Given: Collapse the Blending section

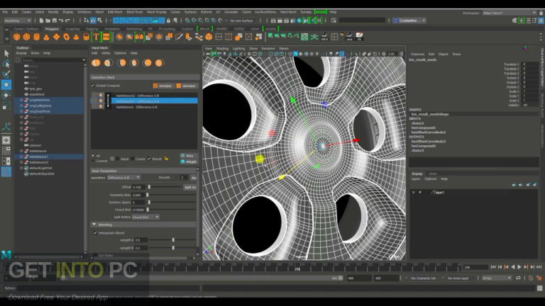Looking at the screenshot, I should (94, 225).
